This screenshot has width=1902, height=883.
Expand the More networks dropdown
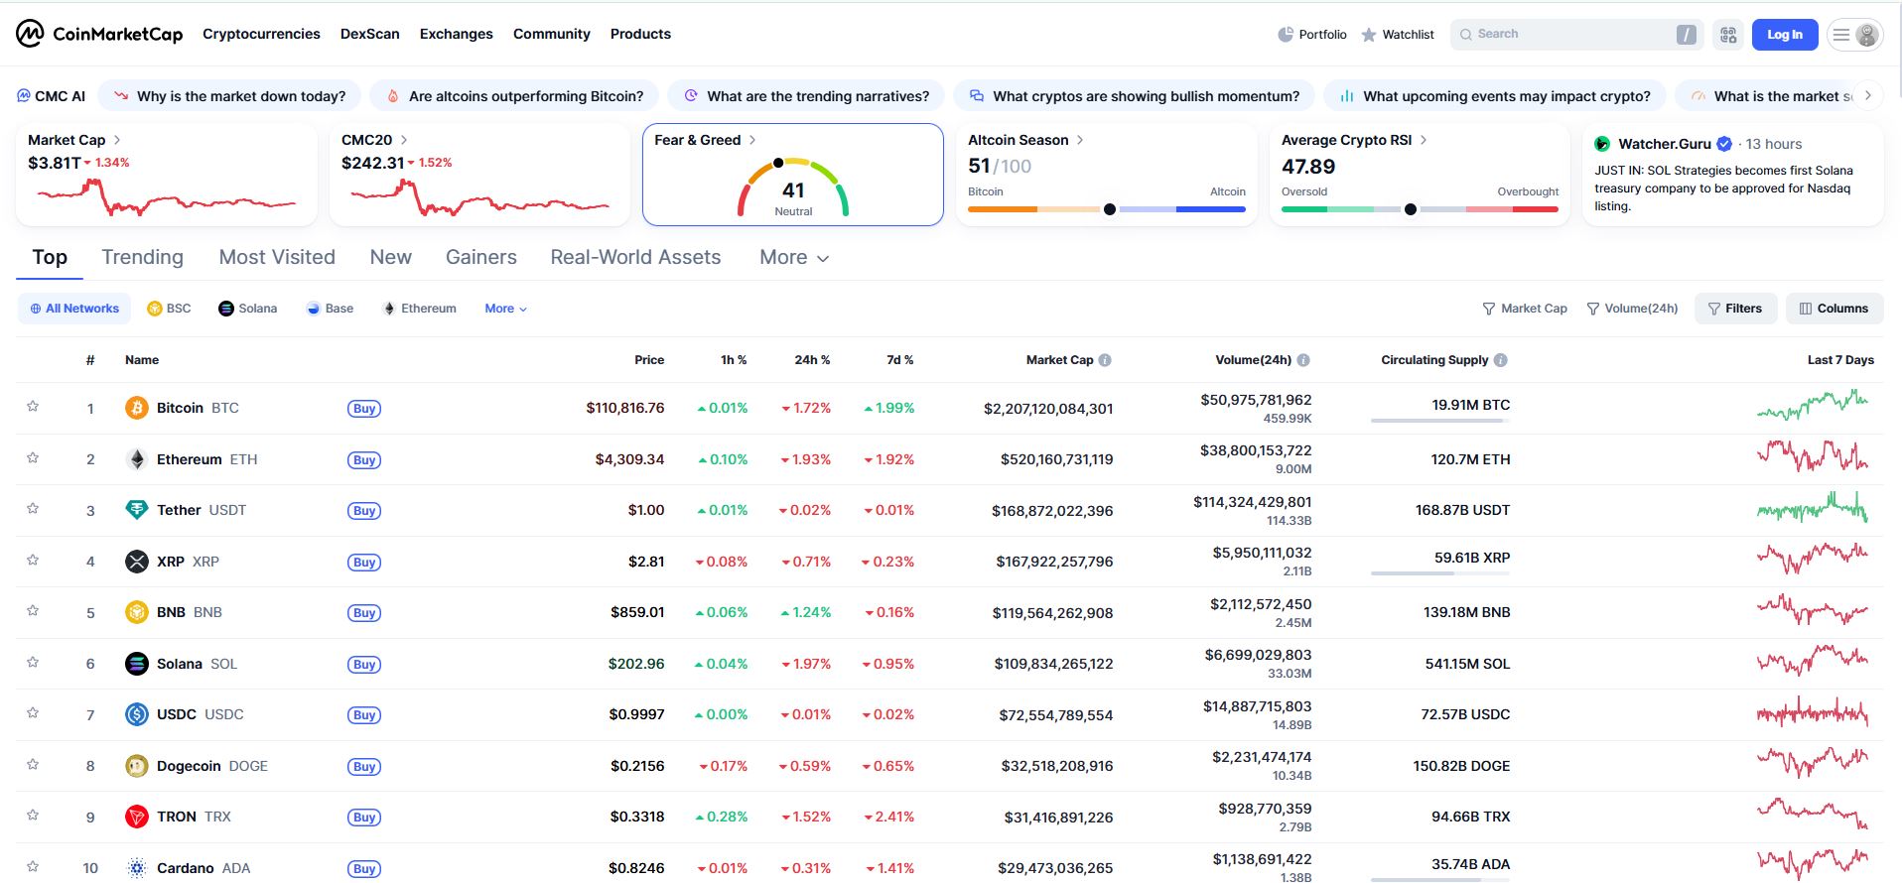505,309
